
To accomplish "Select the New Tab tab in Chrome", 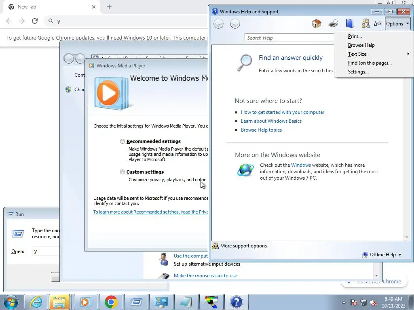I will click(51, 7).
